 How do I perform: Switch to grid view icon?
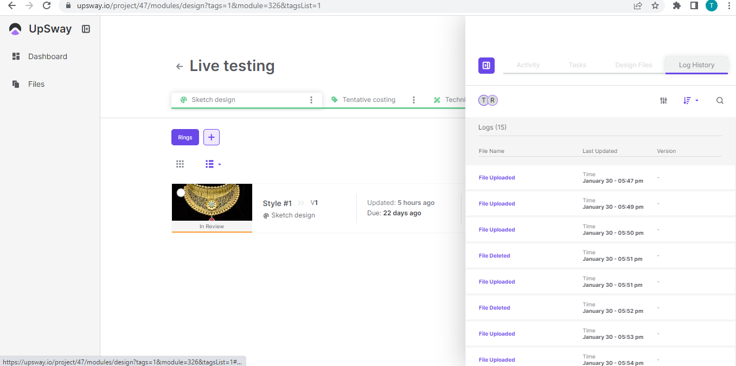pyautogui.click(x=180, y=164)
